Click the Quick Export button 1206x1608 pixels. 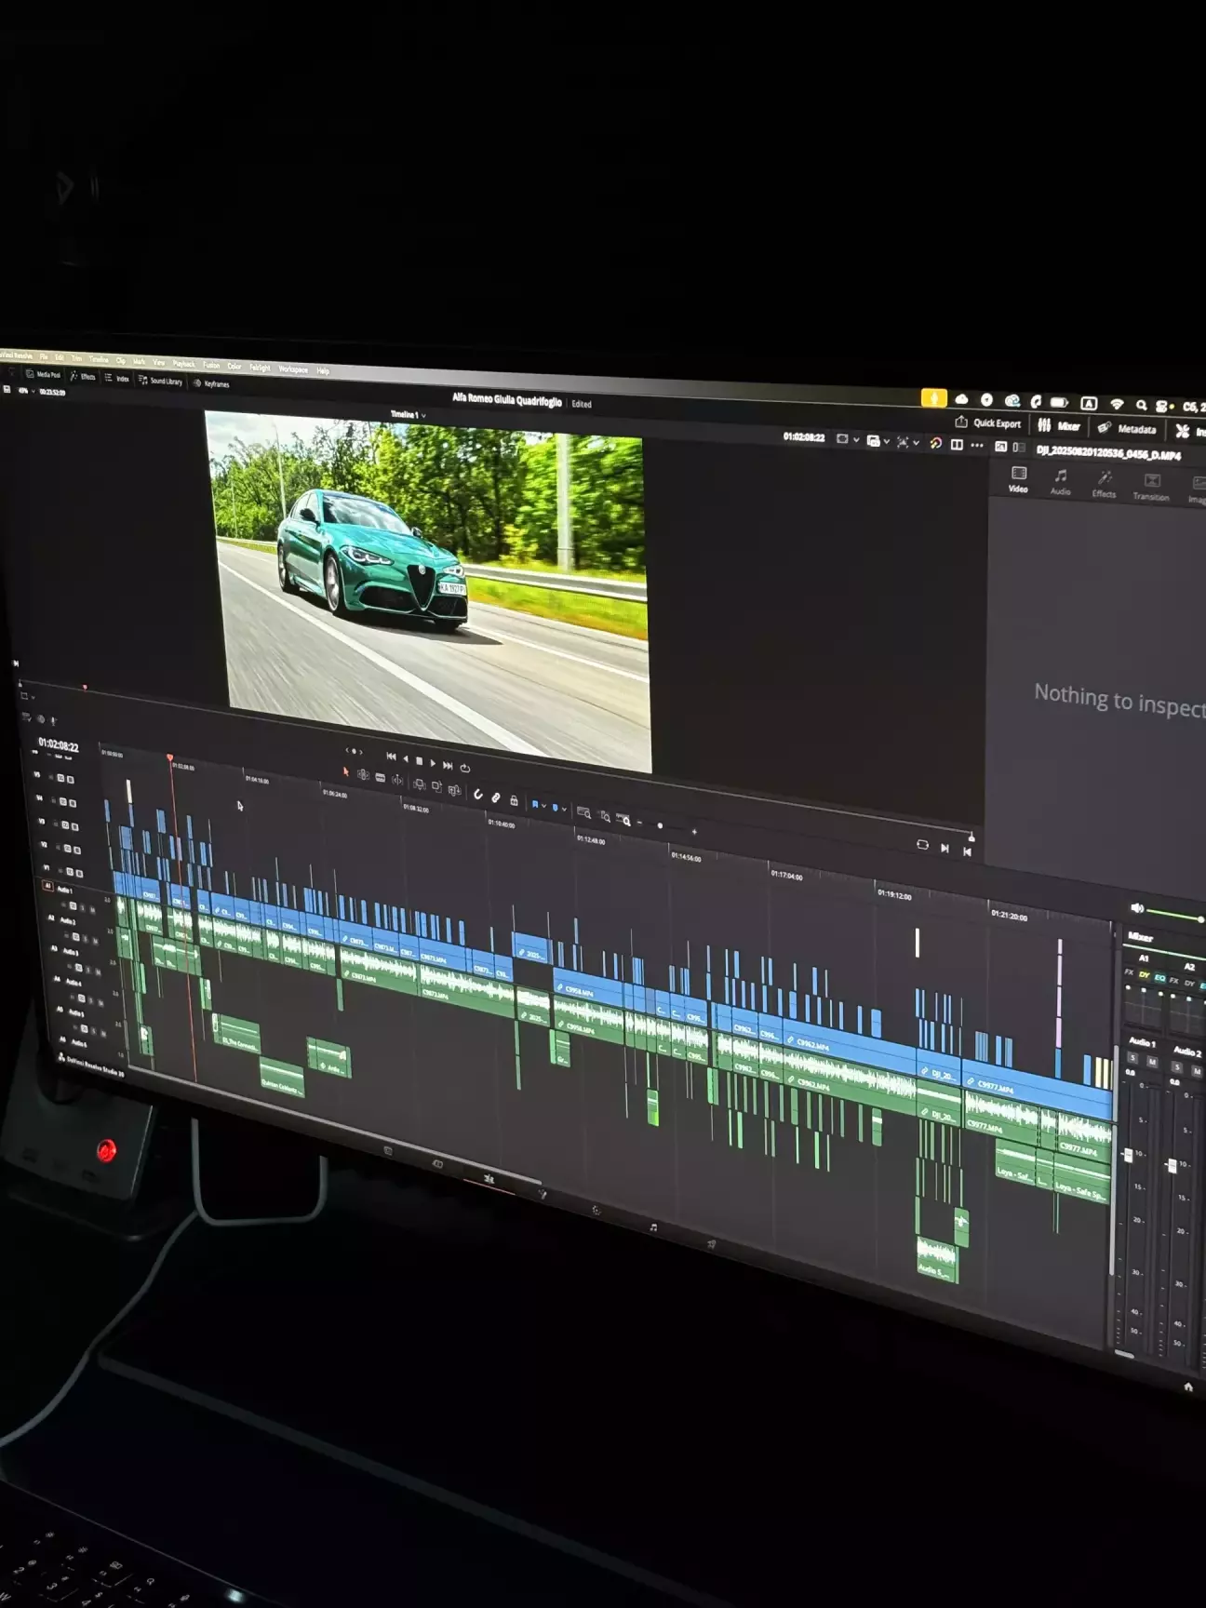(x=988, y=423)
